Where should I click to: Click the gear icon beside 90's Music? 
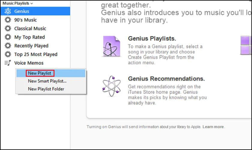[8, 20]
